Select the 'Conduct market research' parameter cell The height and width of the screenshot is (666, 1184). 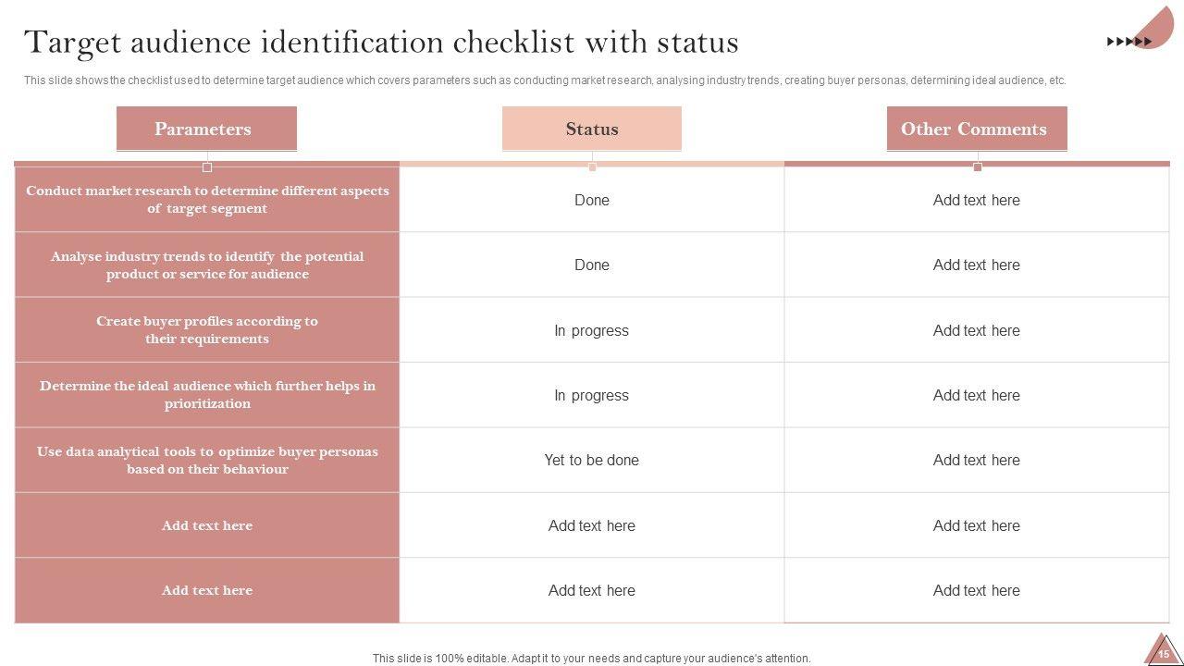207,200
